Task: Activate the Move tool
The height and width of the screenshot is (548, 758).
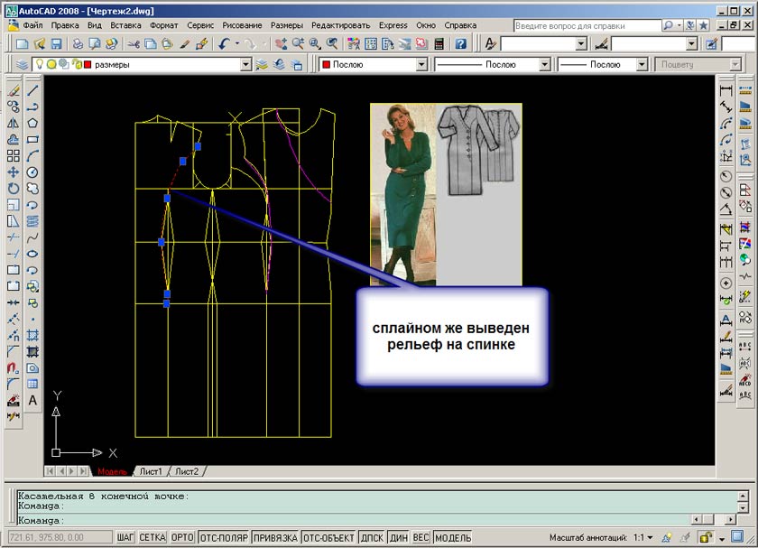Action: click(14, 172)
